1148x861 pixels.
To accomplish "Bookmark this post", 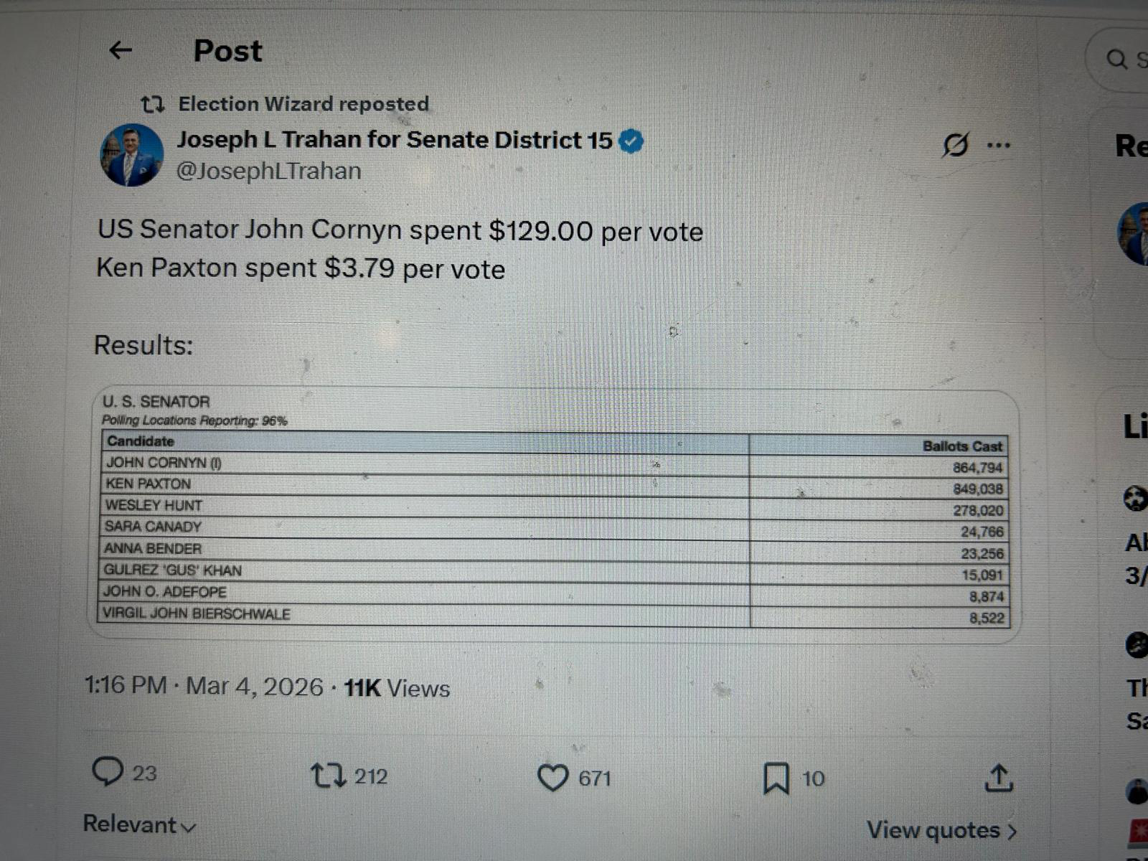I will click(776, 778).
